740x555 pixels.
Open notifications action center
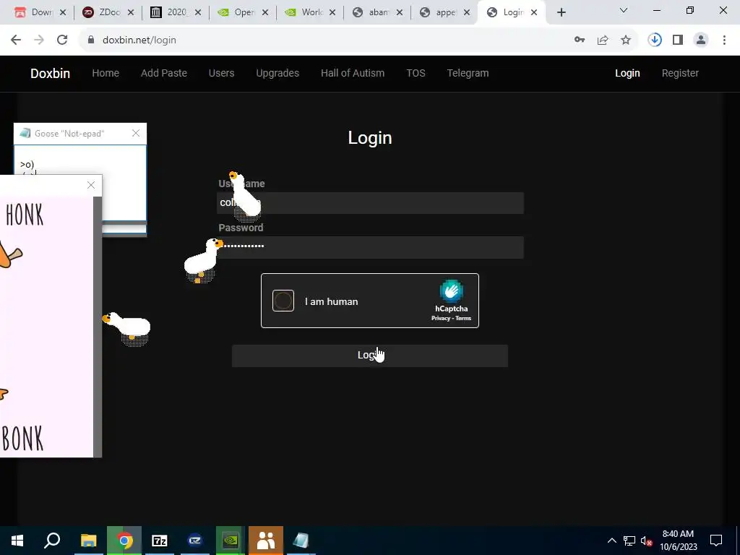pyautogui.click(x=716, y=541)
